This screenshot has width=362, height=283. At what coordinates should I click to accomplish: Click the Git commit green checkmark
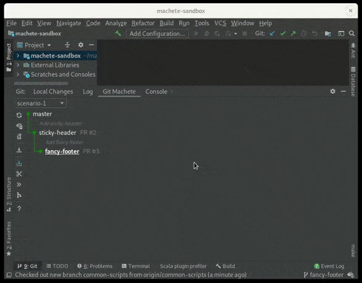click(x=283, y=34)
